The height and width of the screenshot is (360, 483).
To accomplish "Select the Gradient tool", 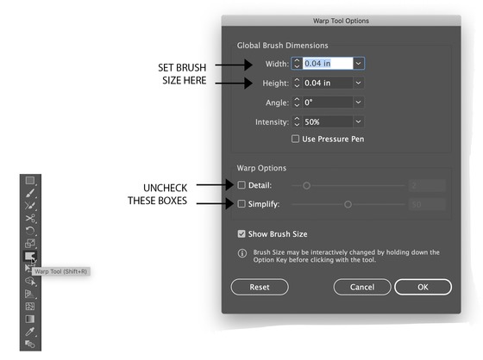I will pos(30,319).
